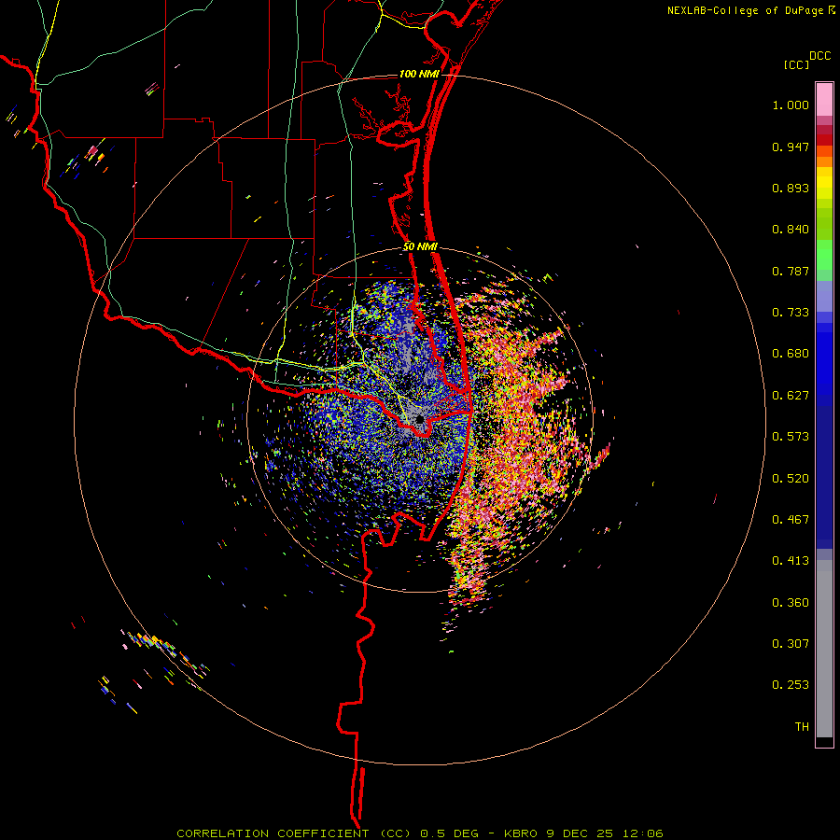This screenshot has height=840, width=840.
Task: Click the 0.680 scale value
Action: 791,354
